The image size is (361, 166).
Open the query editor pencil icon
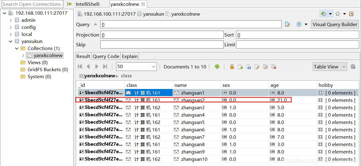[x=287, y=24]
